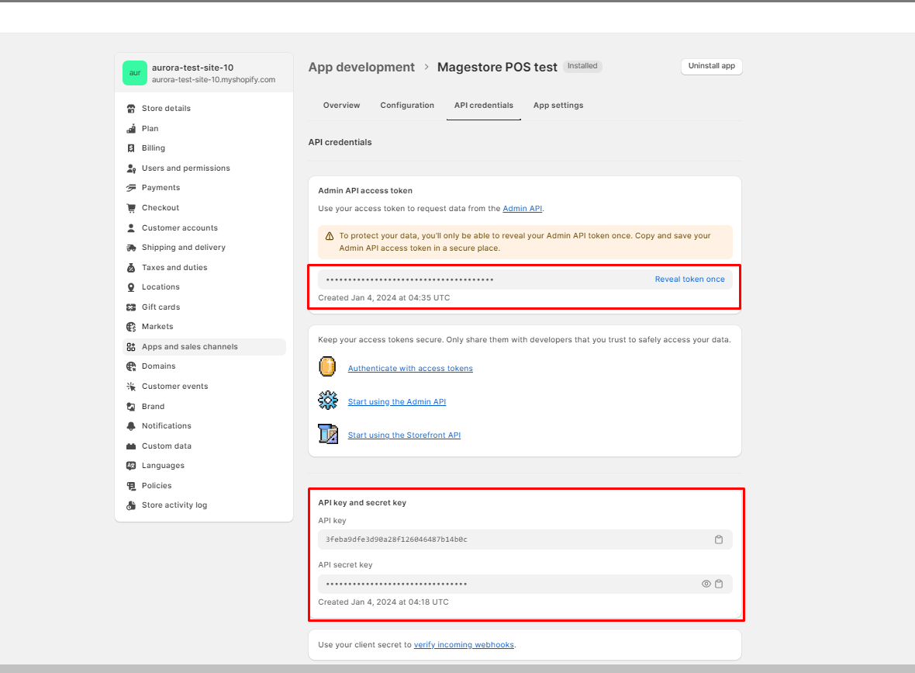Open the Configuration tab
Viewport: 915px width, 673px height.
[x=407, y=105]
